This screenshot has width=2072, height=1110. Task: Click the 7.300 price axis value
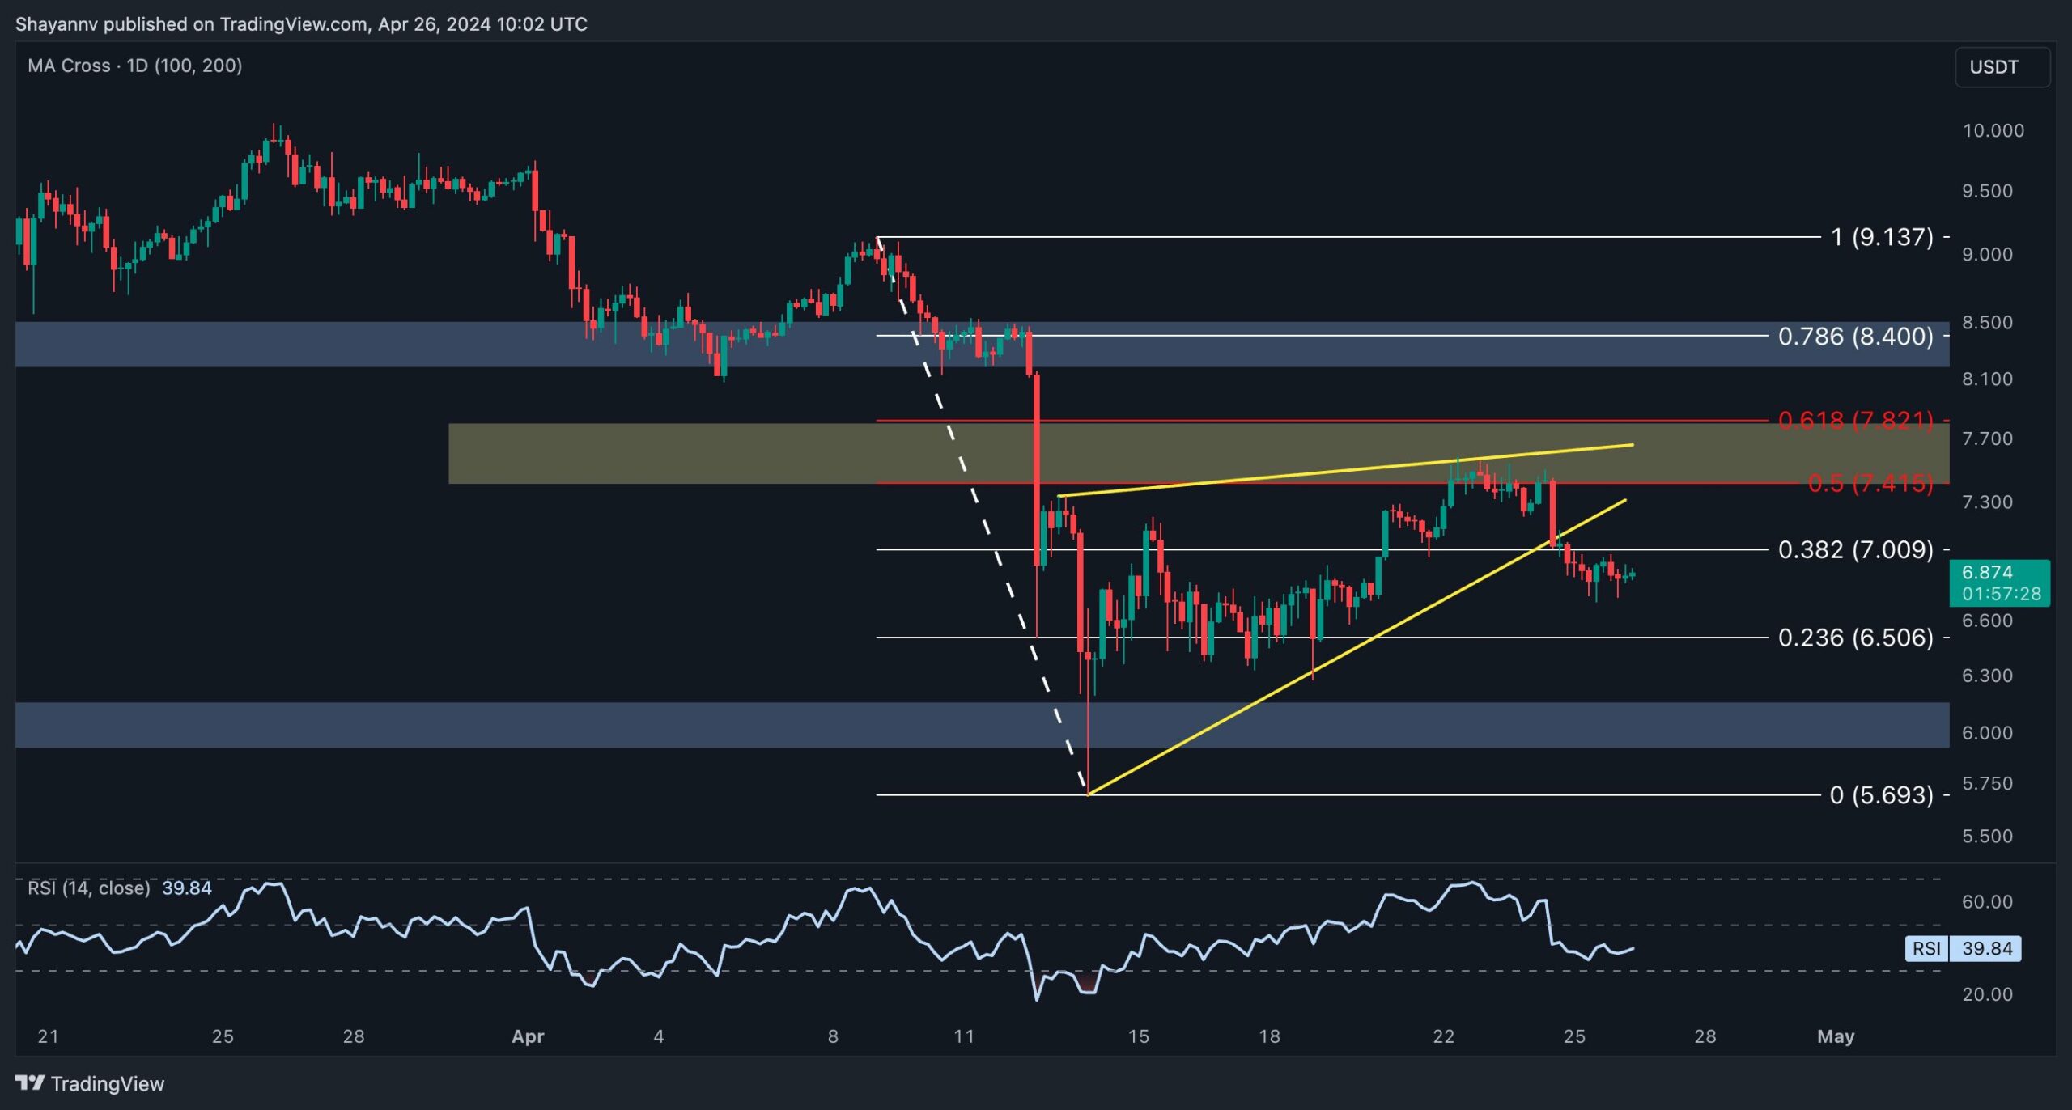click(1987, 502)
